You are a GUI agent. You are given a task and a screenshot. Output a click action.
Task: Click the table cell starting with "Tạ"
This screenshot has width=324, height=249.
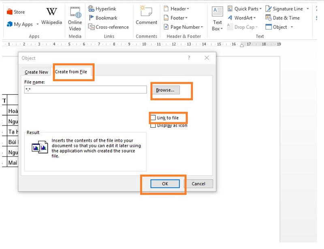pyautogui.click(x=13, y=132)
